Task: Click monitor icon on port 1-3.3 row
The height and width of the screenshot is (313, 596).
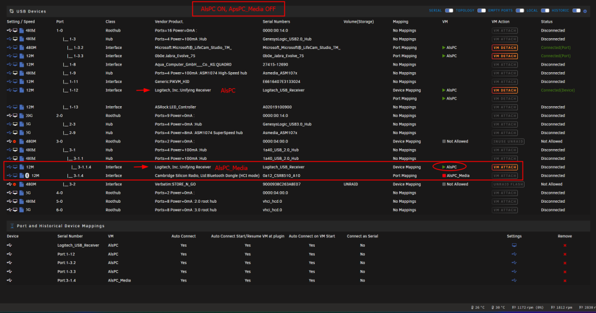Action: point(15,56)
